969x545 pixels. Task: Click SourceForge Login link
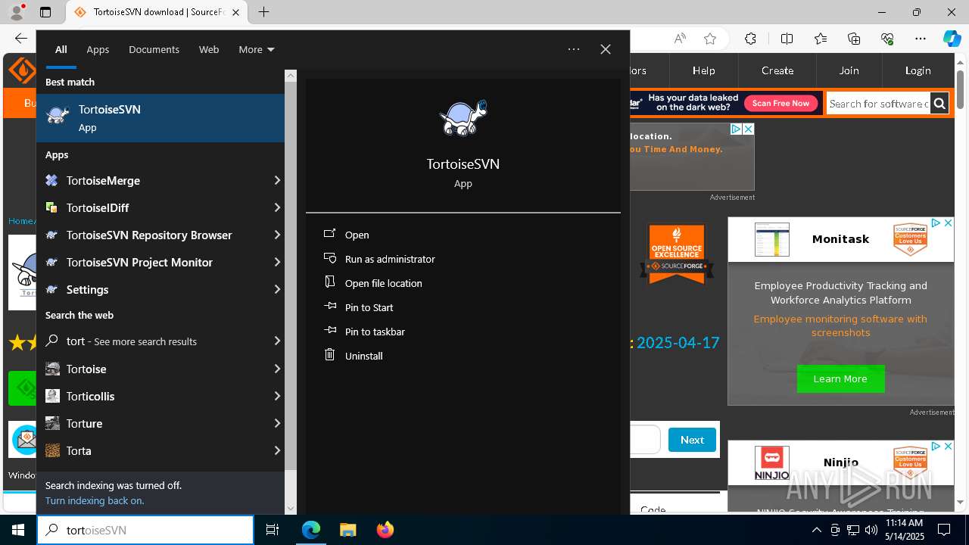pos(918,70)
